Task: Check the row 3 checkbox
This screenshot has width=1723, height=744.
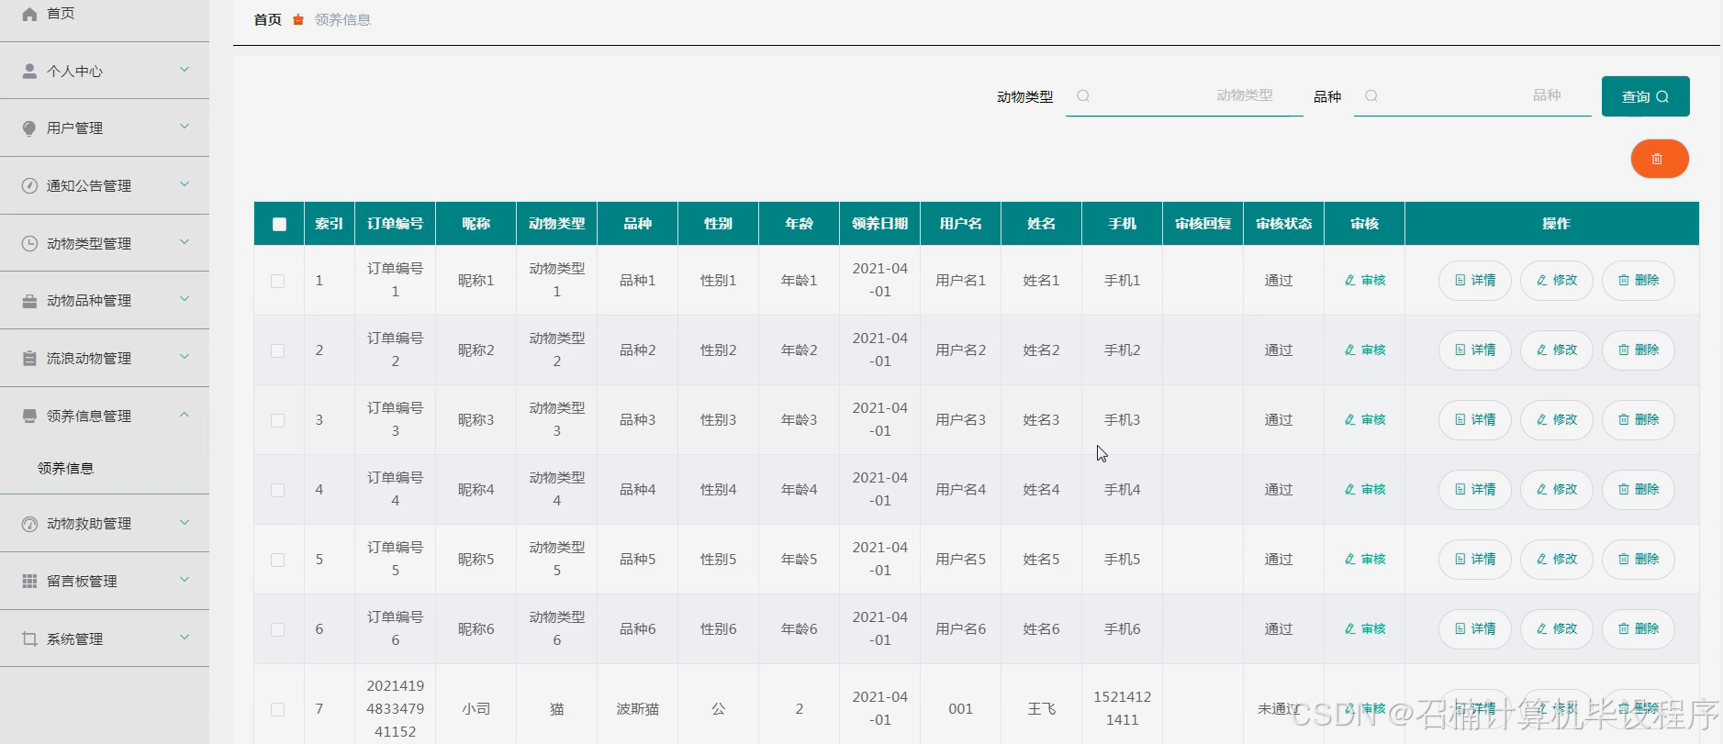Action: pos(277,421)
